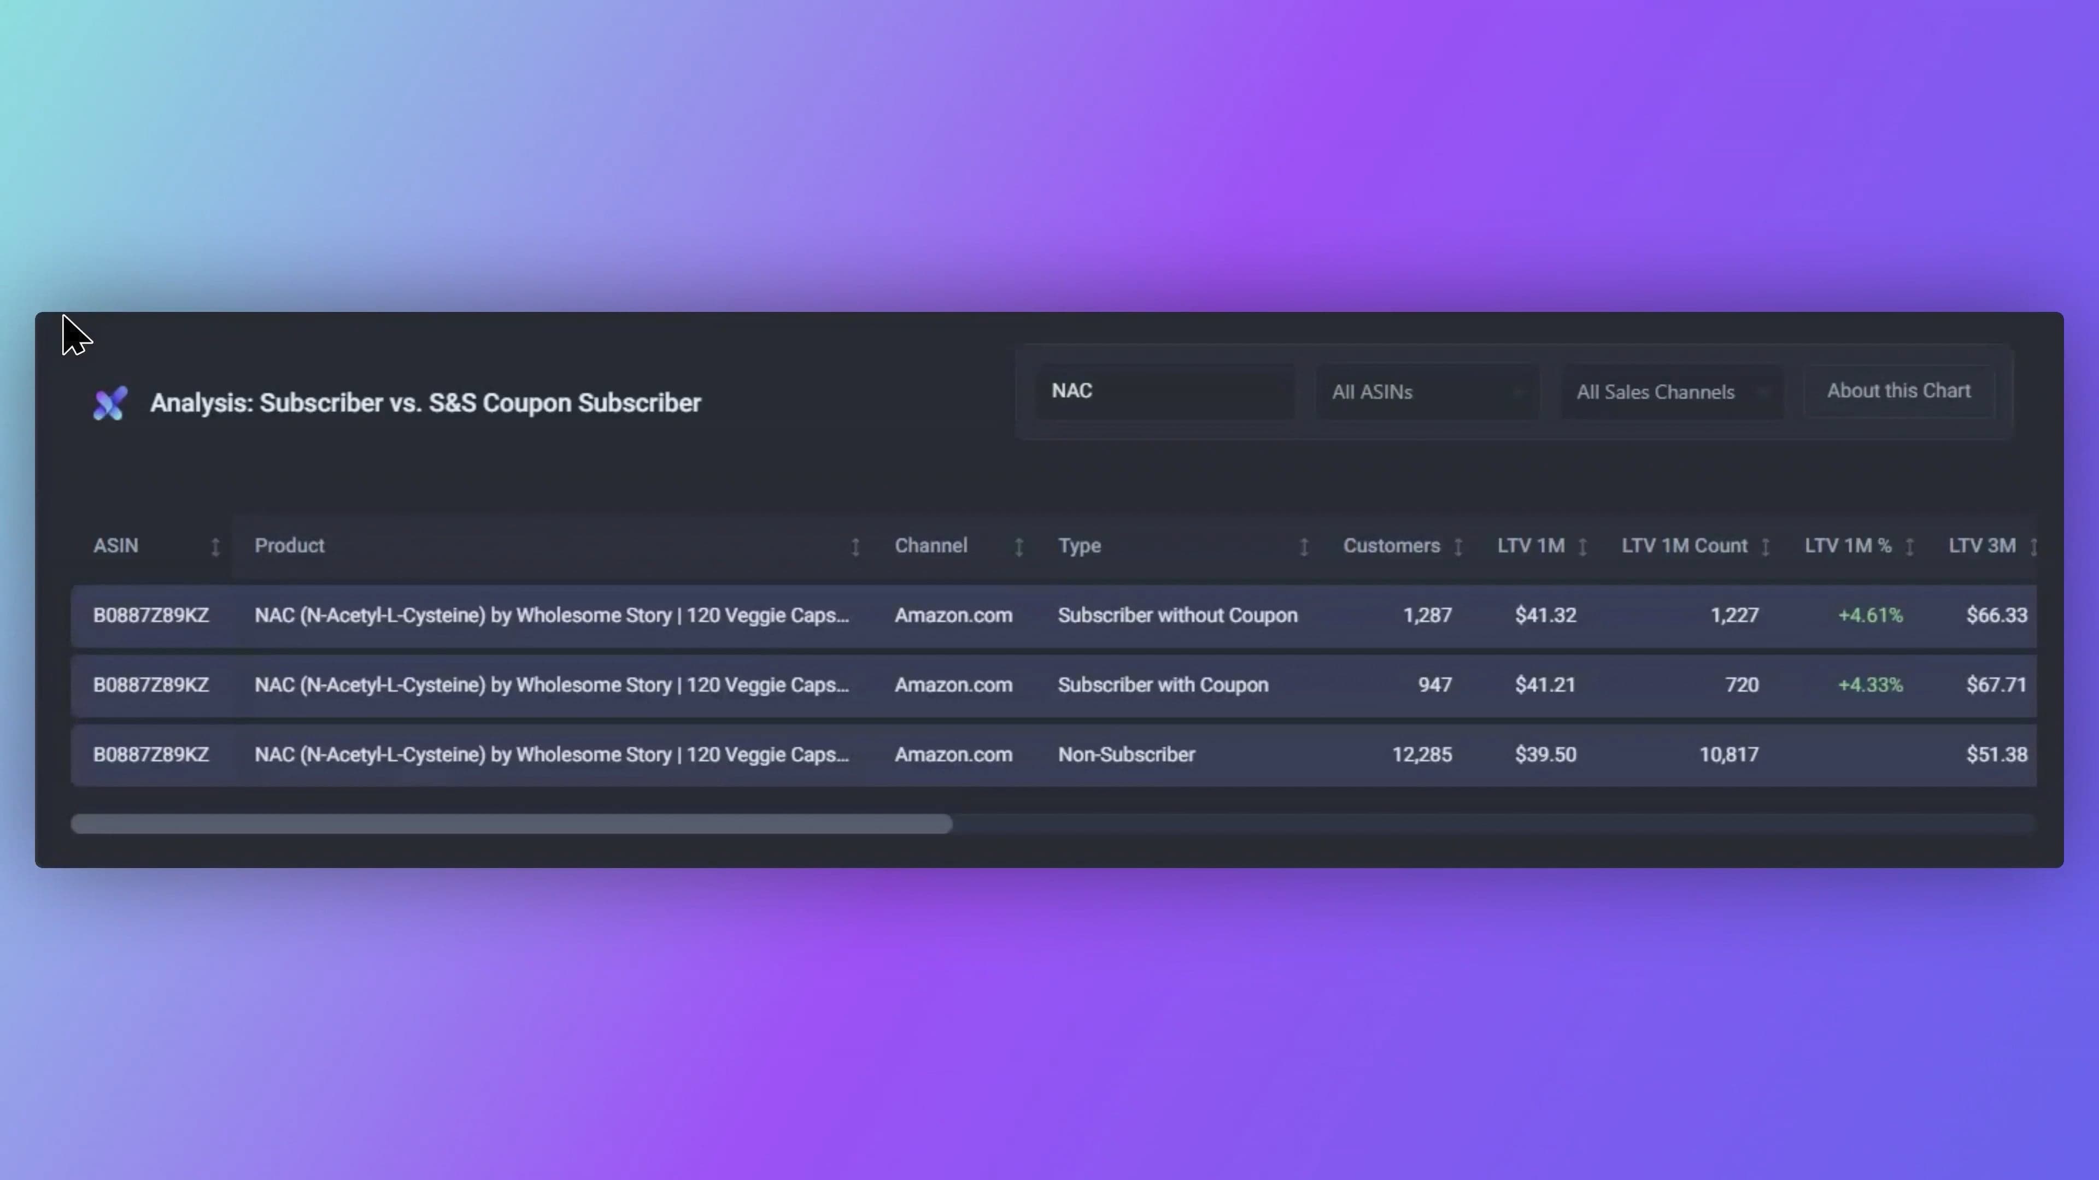This screenshot has height=1180, width=2099.
Task: Click the LTV 3M header label
Action: pyautogui.click(x=1981, y=546)
